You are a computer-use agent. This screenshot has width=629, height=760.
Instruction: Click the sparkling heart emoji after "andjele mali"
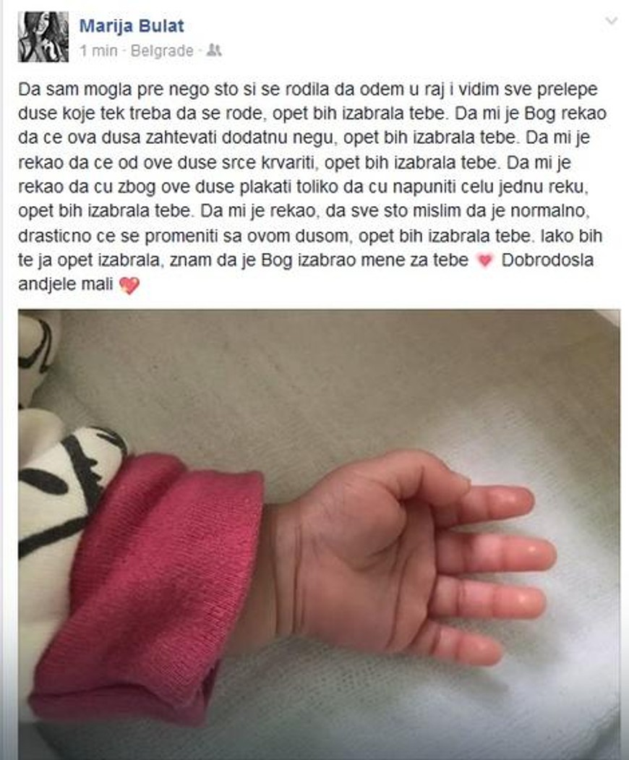129,285
